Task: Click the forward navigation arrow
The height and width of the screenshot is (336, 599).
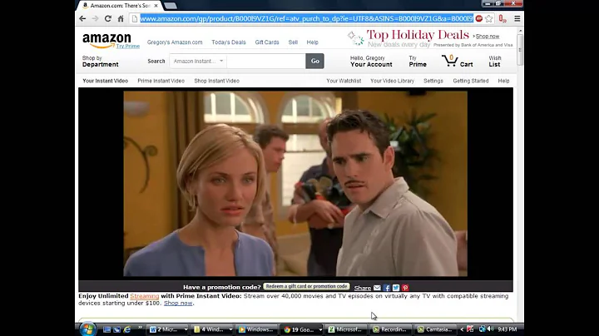Action: tap(95, 18)
